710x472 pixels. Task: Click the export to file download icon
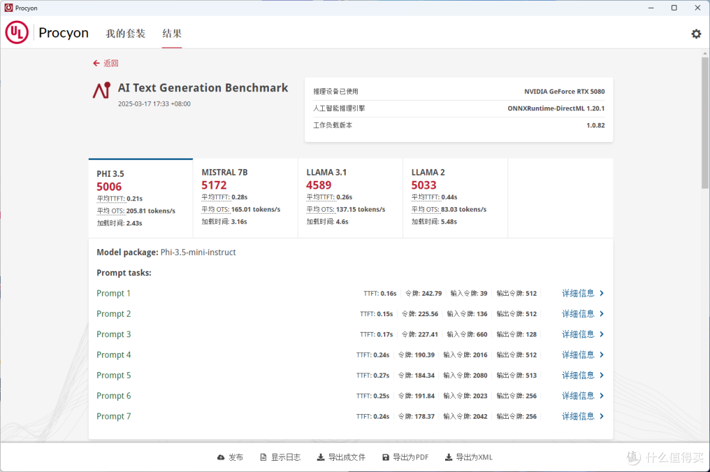pyautogui.click(x=321, y=457)
